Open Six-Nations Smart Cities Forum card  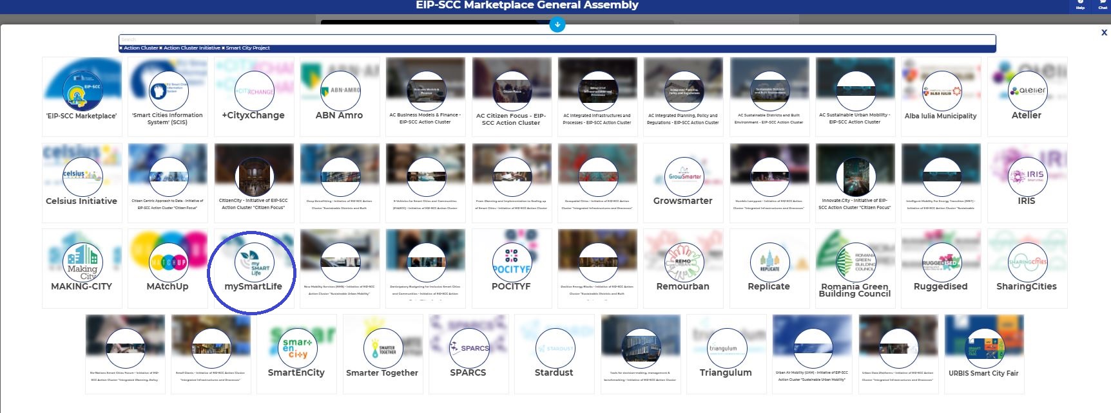(125, 354)
